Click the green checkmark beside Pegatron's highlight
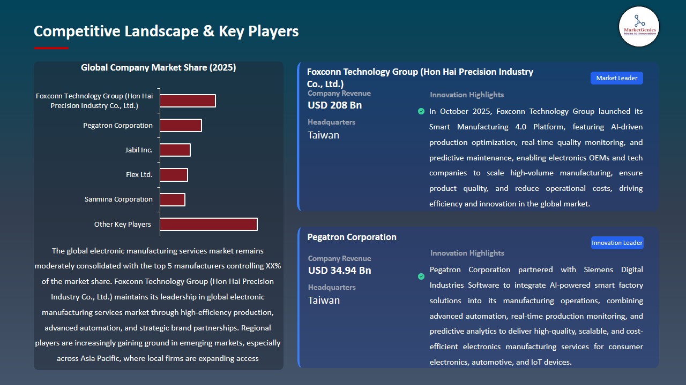This screenshot has width=686, height=385. pyautogui.click(x=421, y=276)
